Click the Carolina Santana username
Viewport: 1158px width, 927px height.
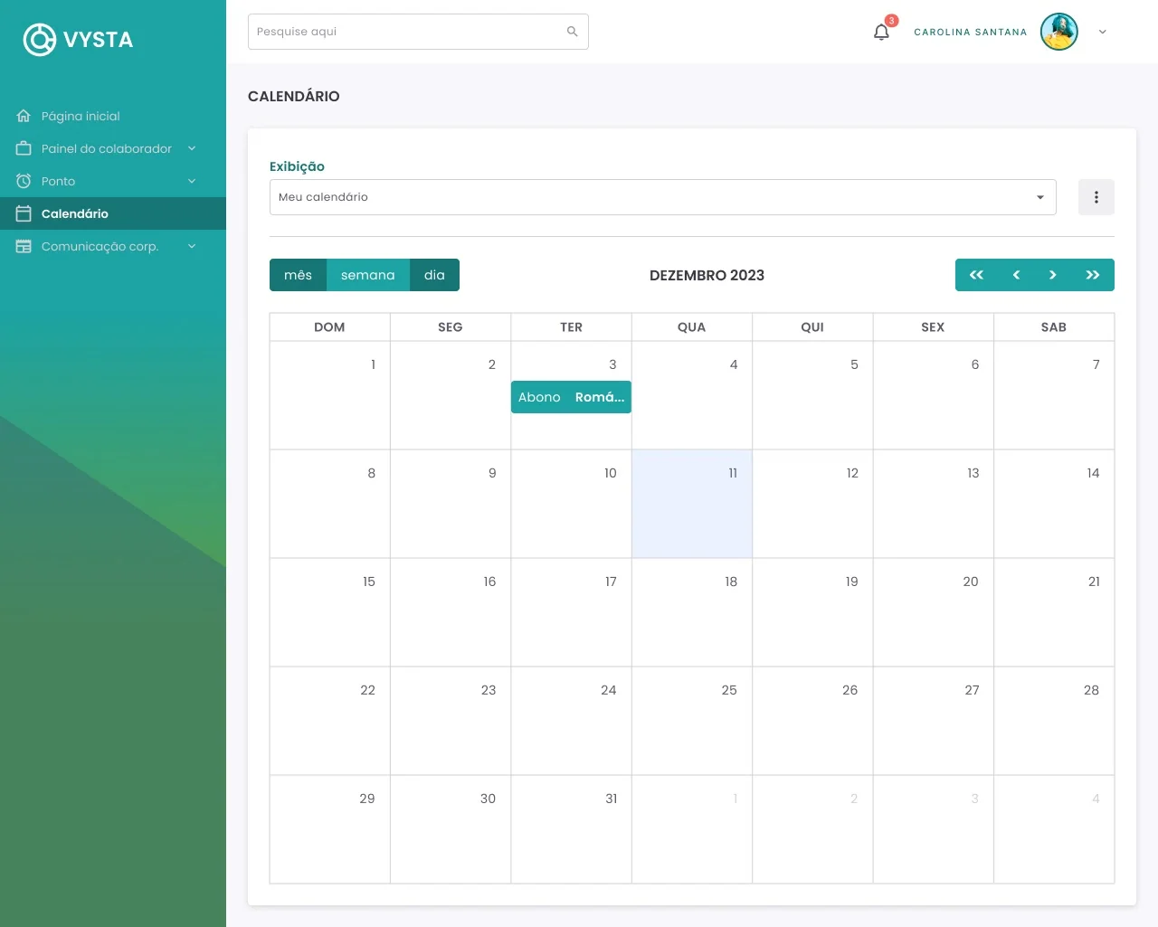(971, 32)
